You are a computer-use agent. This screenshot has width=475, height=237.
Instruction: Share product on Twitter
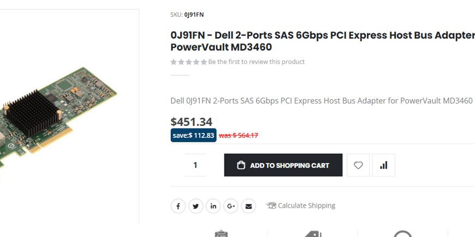point(195,206)
